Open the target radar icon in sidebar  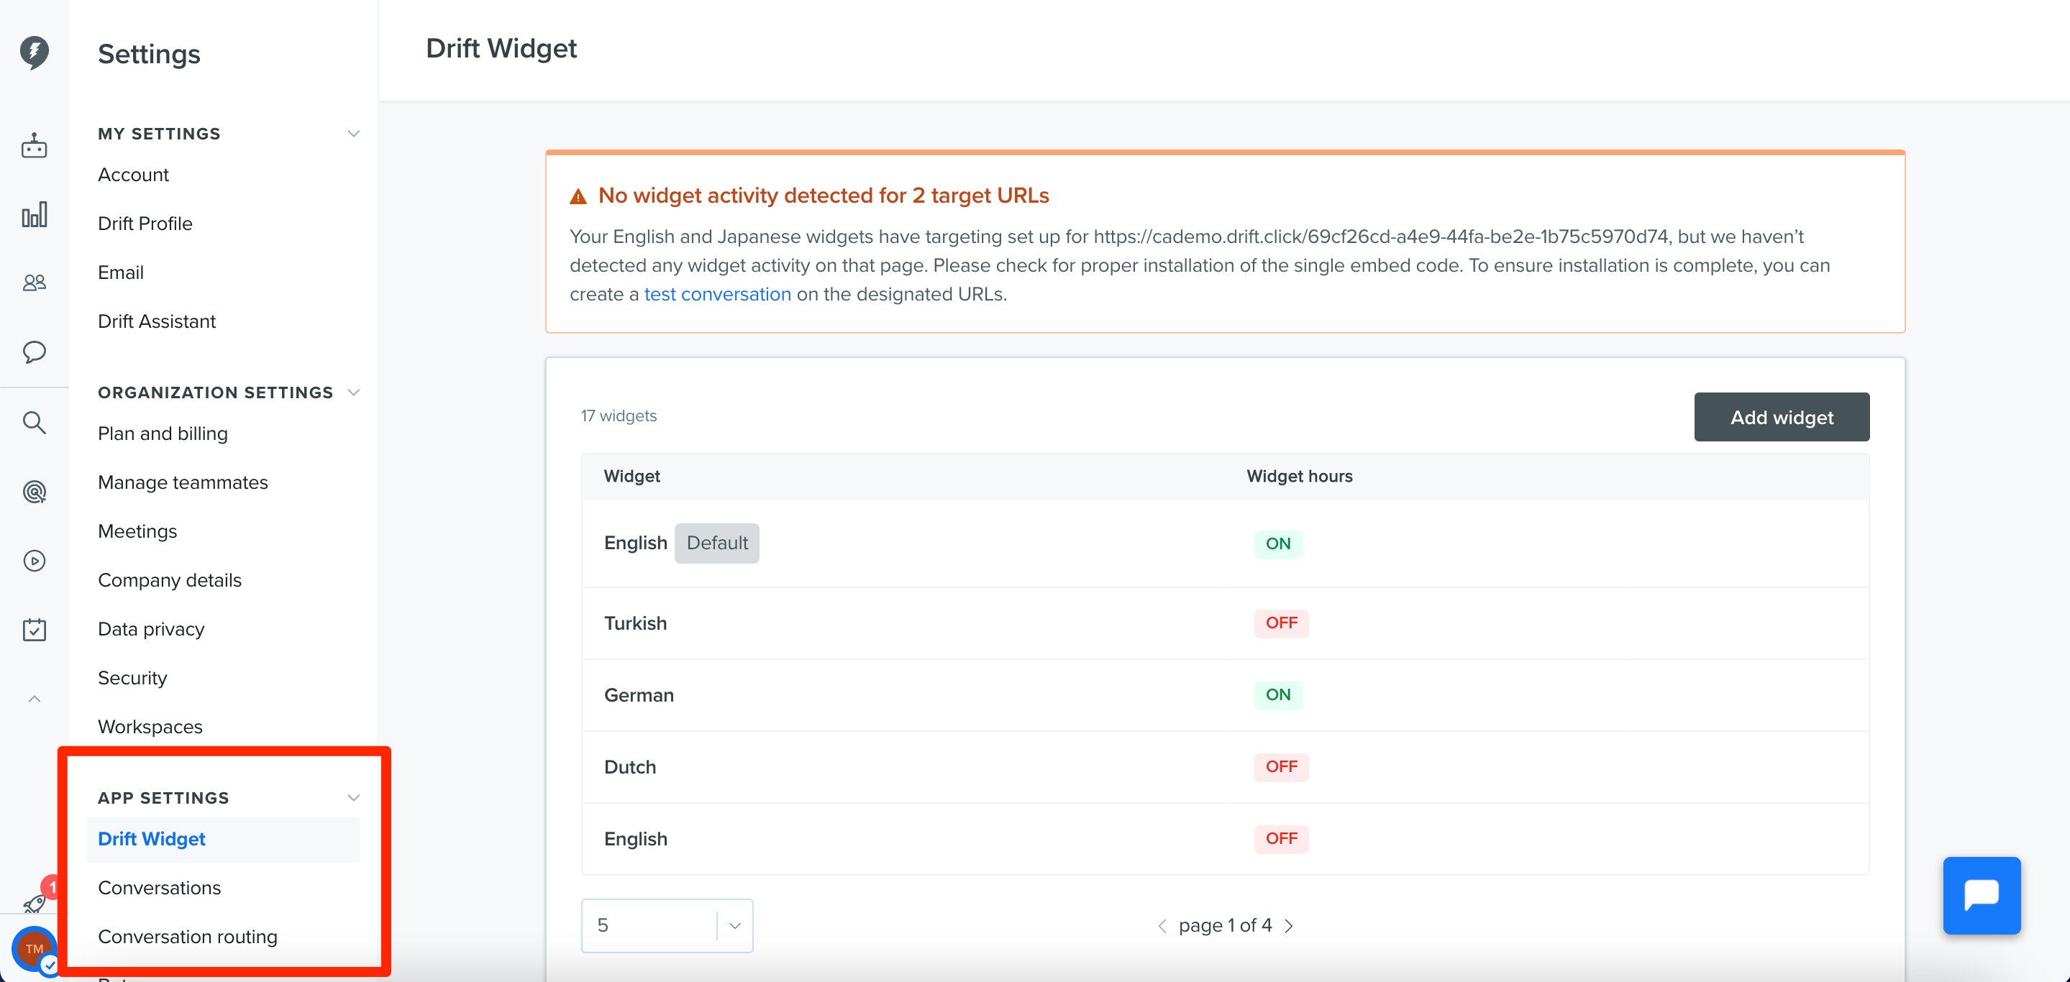(x=34, y=492)
